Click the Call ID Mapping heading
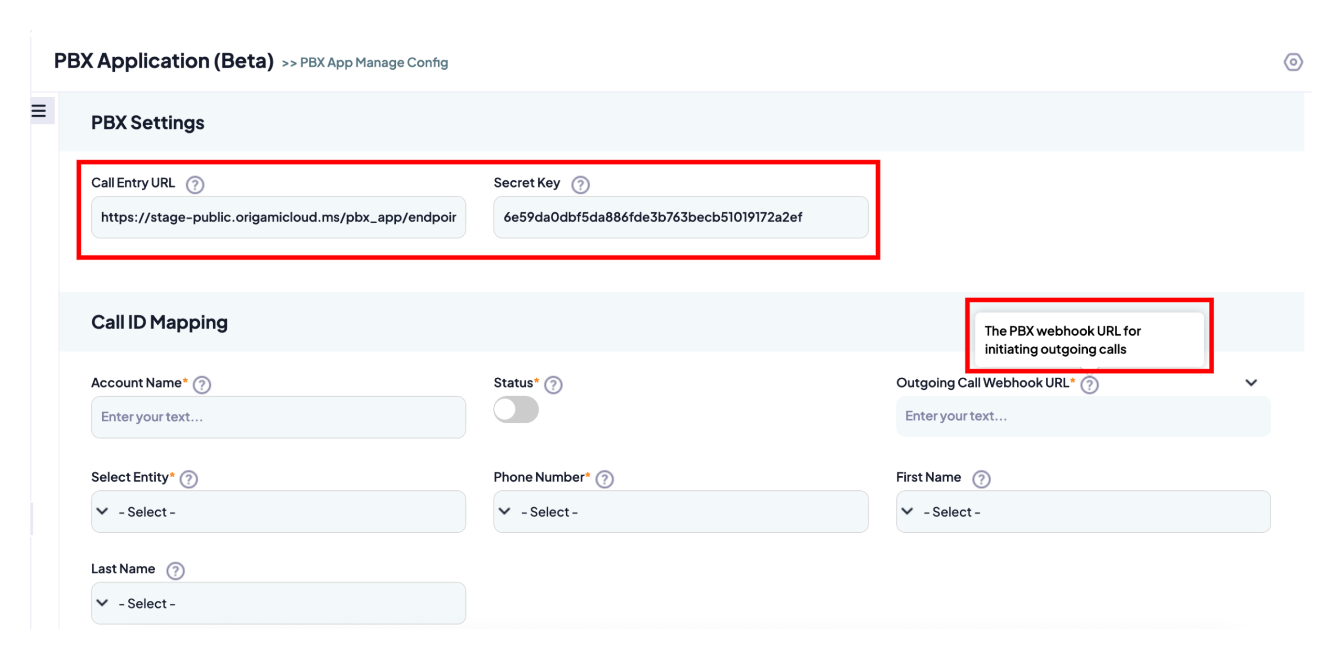 click(x=159, y=322)
